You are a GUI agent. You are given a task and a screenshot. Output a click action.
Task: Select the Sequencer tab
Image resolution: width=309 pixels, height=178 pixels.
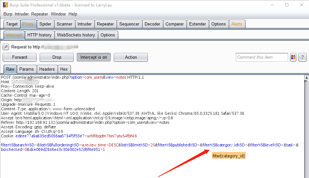(129, 24)
